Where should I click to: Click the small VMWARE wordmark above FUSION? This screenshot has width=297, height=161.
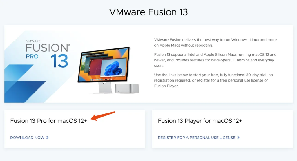(33, 41)
